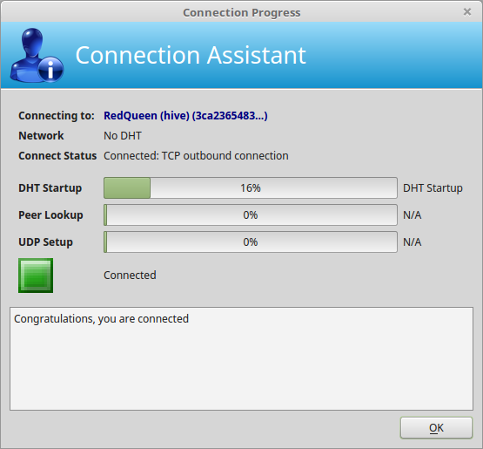
Task: Click the bold 'DHT Startup' label on left
Action: click(x=50, y=188)
